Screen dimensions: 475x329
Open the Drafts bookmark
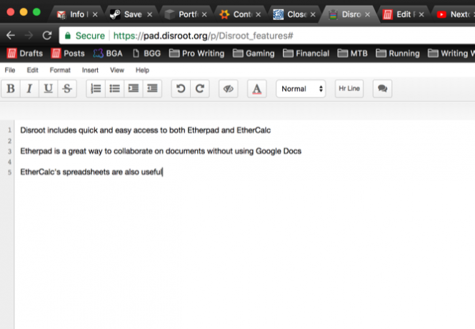click(25, 54)
